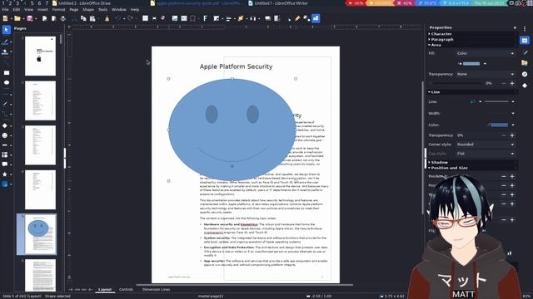Expand the Shadow section
Viewport: 533px width, 299px height.
[438, 163]
